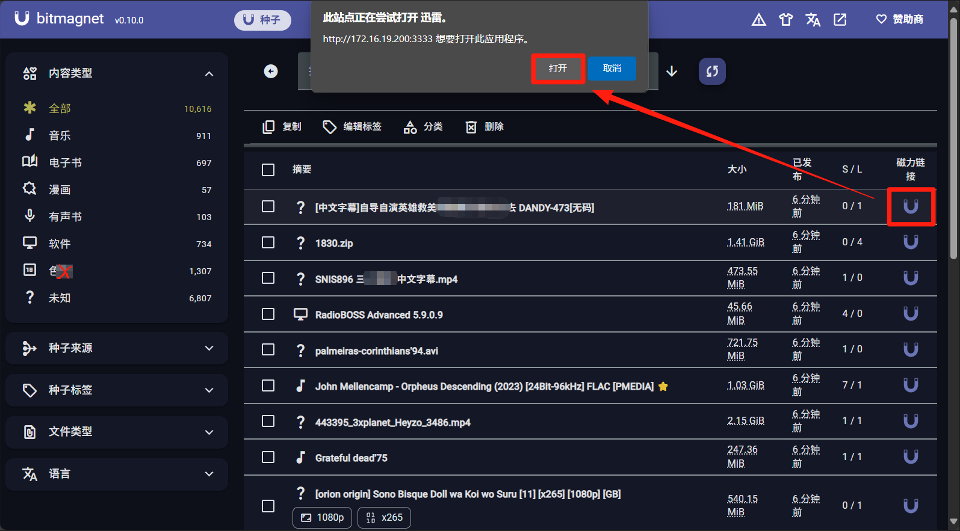Image resolution: width=960 pixels, height=531 pixels.
Task: Expand the 文件类型 filter section
Action: [x=117, y=432]
